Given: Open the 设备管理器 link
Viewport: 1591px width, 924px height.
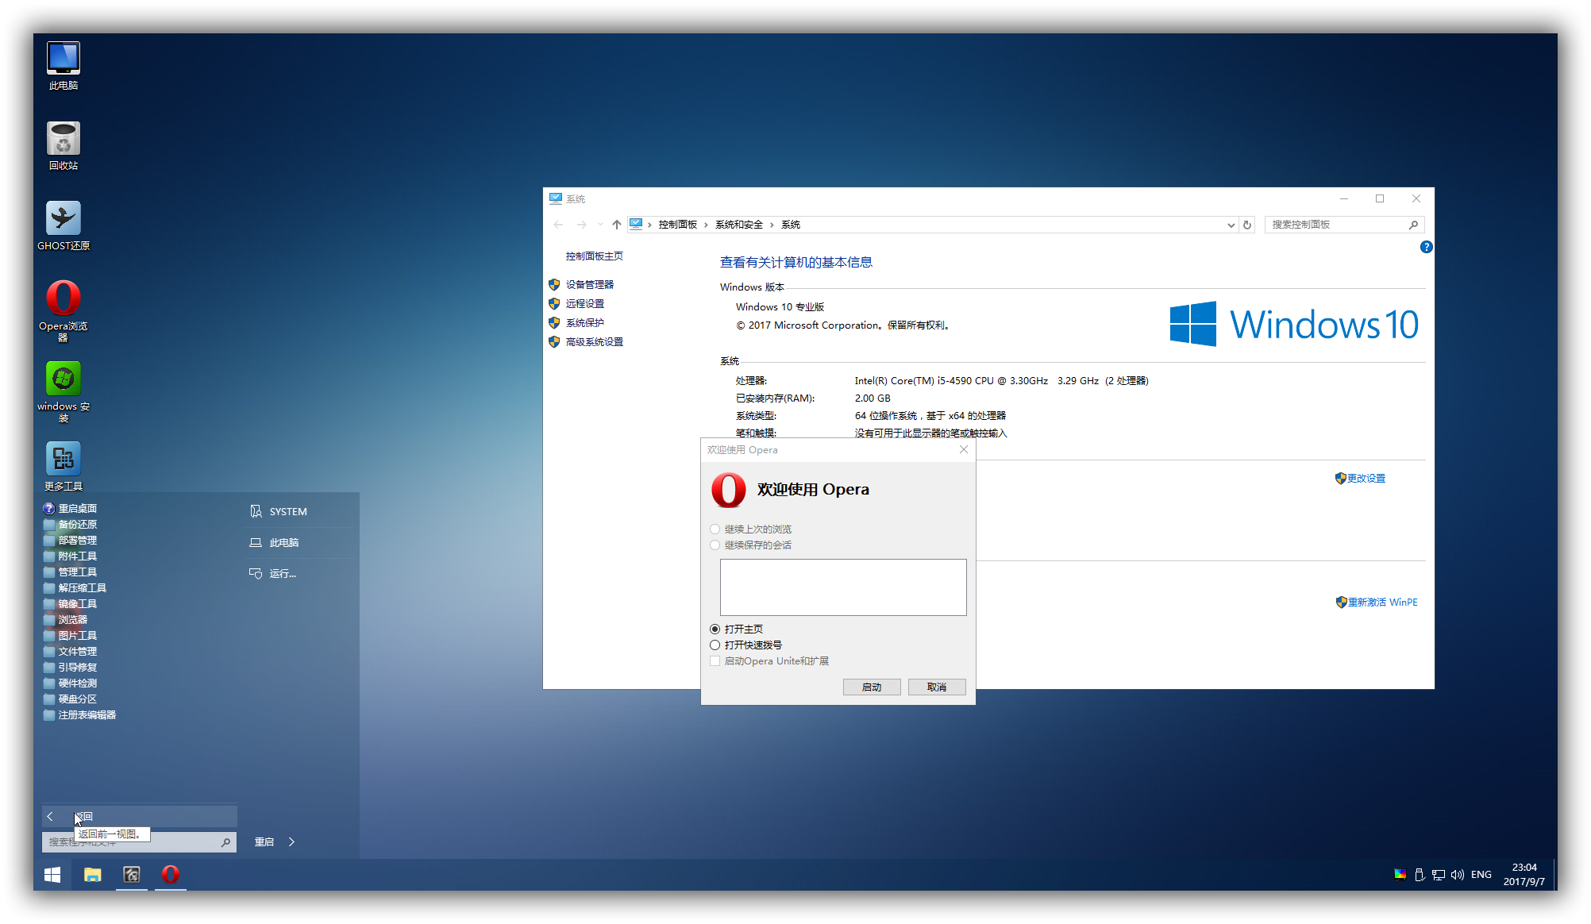Looking at the screenshot, I should [589, 284].
